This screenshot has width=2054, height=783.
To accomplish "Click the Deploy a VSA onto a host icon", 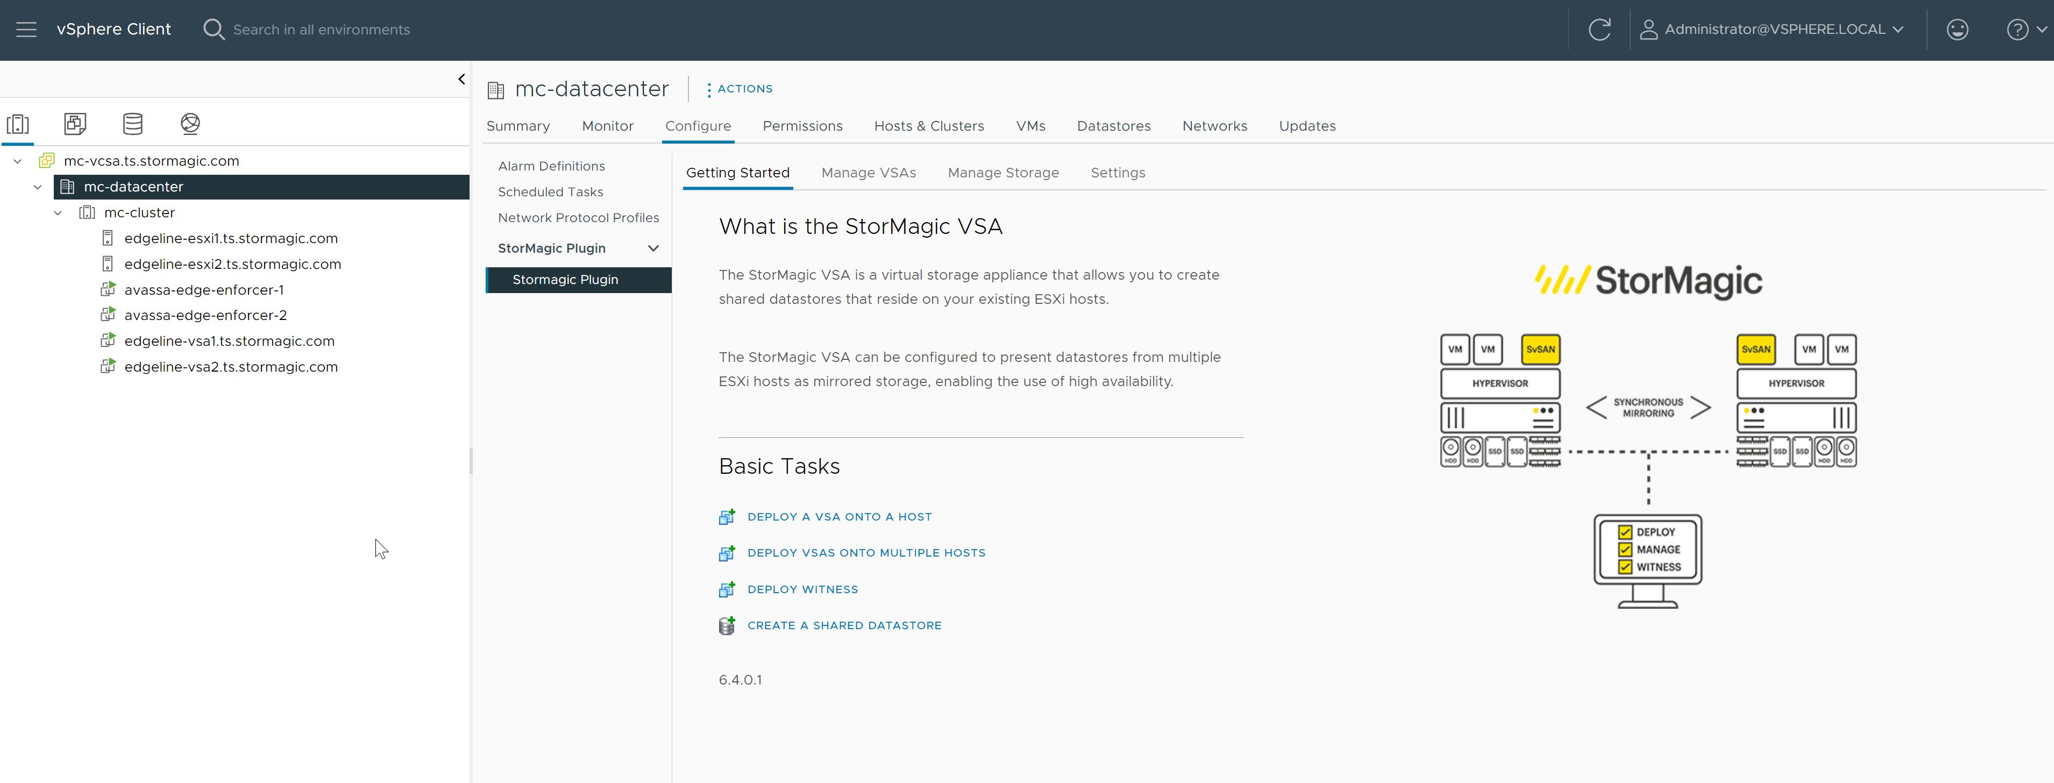I will [x=727, y=517].
